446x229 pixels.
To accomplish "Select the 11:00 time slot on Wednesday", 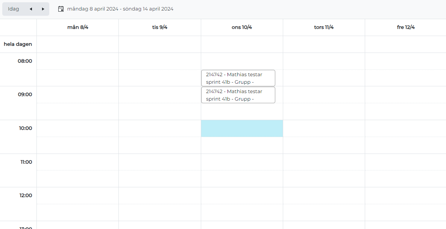I will [x=242, y=162].
